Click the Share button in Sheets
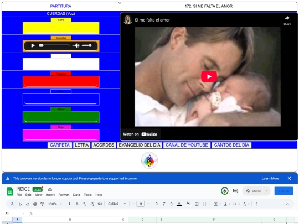The width and height of the screenshot is (299, 224). point(254,191)
